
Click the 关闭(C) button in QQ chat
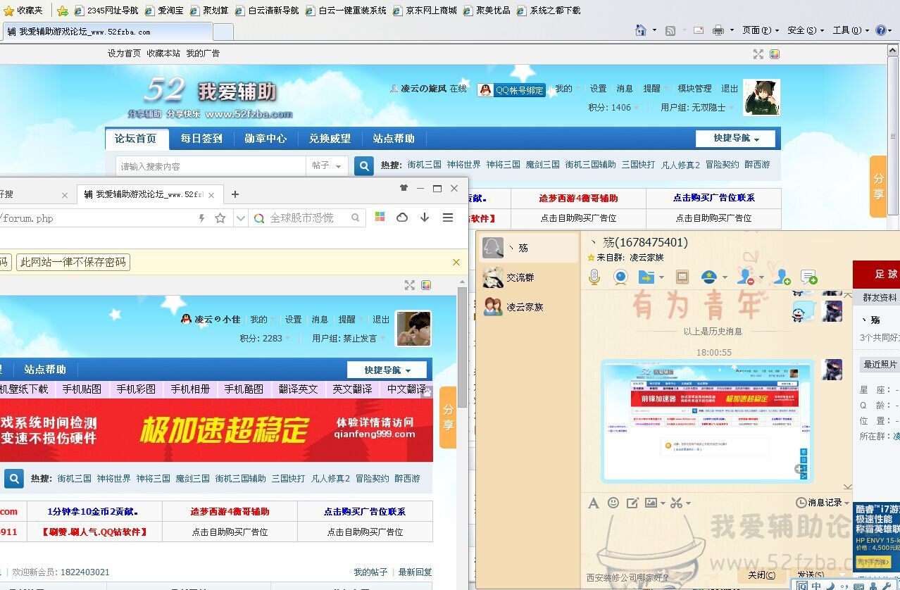click(x=762, y=575)
